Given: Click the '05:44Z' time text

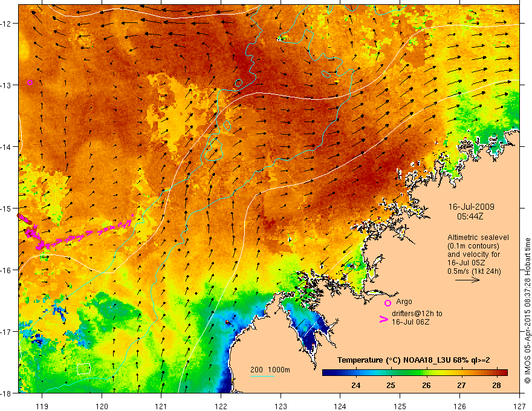Looking at the screenshot, I should point(470,216).
